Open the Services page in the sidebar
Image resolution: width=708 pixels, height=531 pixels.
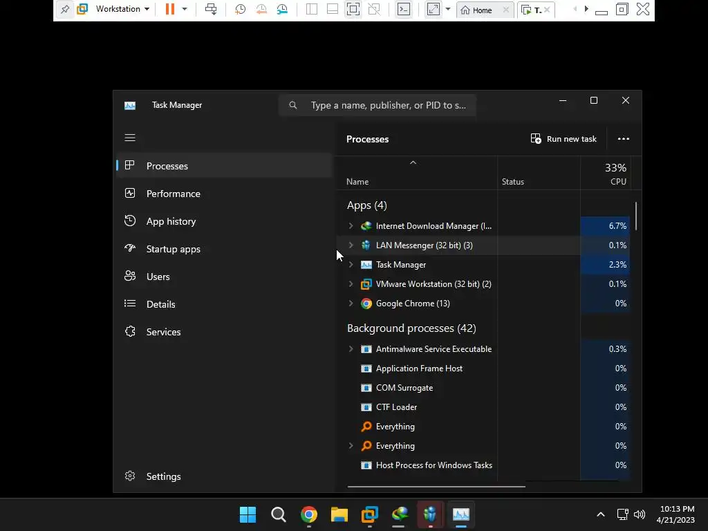coord(225,332)
